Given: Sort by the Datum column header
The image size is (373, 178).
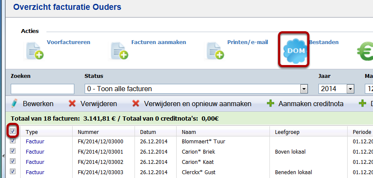Looking at the screenshot, I should point(148,132).
